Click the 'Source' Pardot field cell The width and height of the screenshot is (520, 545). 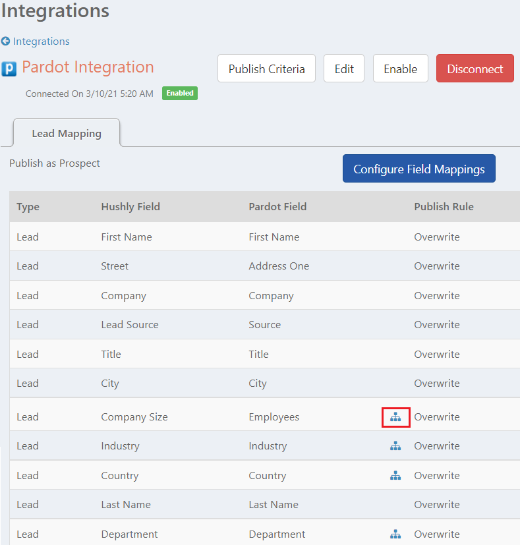[x=265, y=325]
